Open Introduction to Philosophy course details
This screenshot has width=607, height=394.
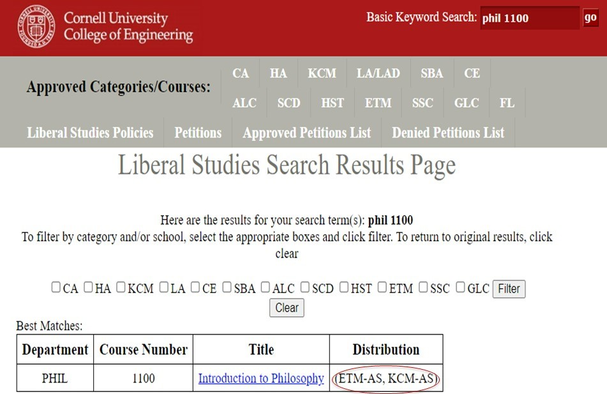pos(260,378)
